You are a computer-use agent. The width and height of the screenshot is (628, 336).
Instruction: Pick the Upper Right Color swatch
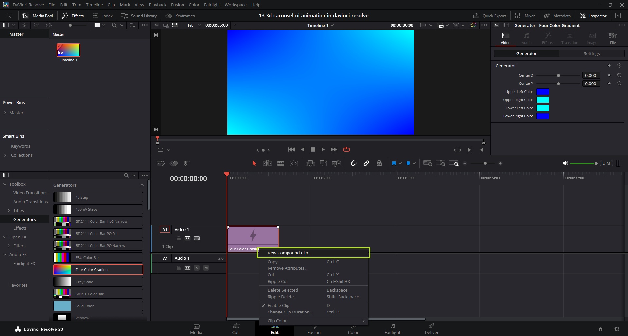point(543,100)
